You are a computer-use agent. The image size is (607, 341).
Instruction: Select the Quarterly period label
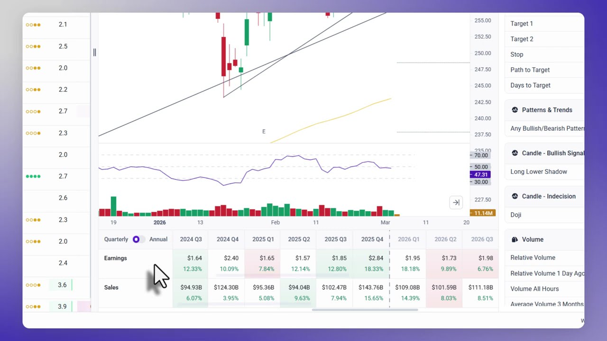(x=116, y=239)
